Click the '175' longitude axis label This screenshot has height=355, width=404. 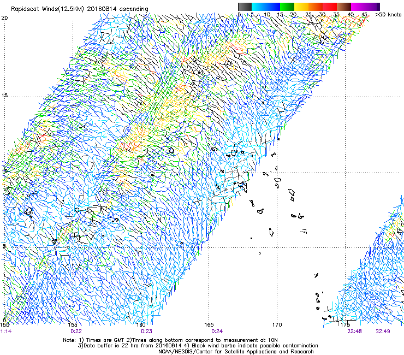tap(345, 325)
